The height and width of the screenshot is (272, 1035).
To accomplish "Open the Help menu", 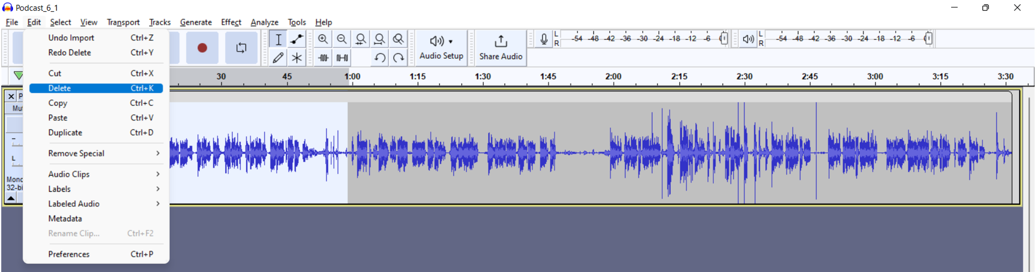I will click(323, 22).
